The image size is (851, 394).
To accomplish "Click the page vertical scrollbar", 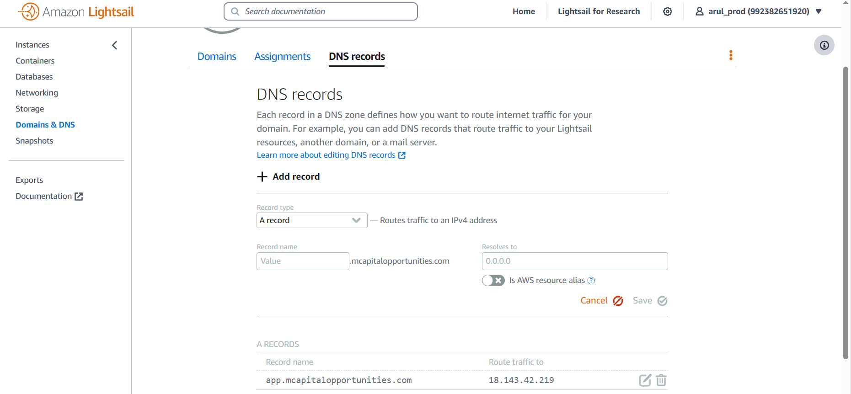I will (x=846, y=210).
